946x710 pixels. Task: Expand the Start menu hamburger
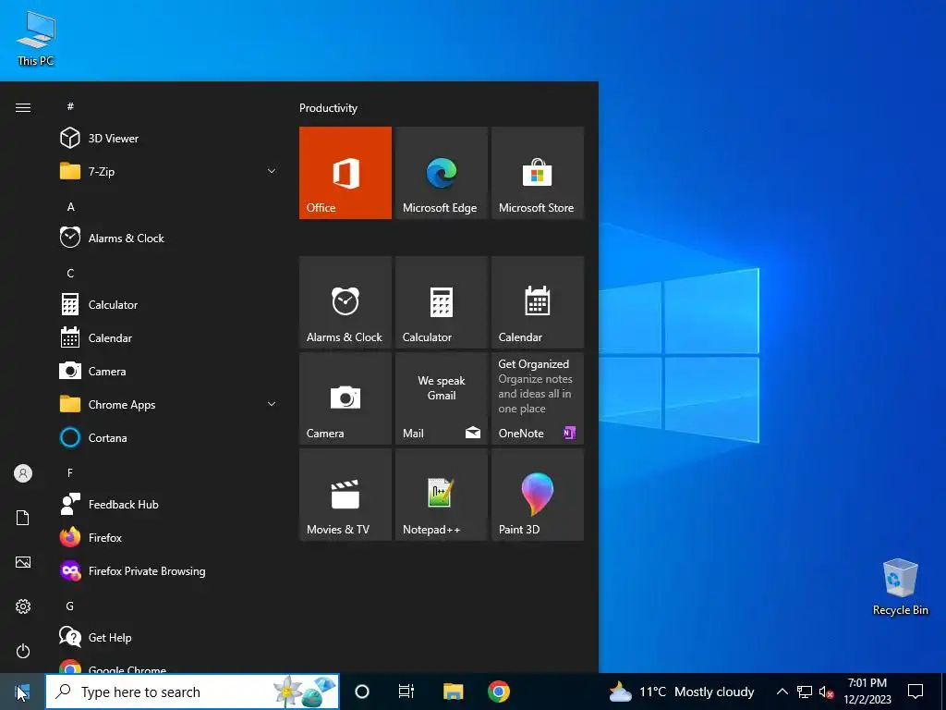coord(23,107)
